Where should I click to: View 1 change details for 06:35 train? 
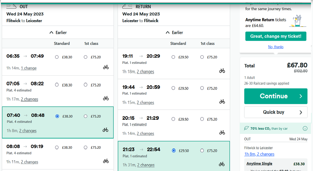[29, 68]
